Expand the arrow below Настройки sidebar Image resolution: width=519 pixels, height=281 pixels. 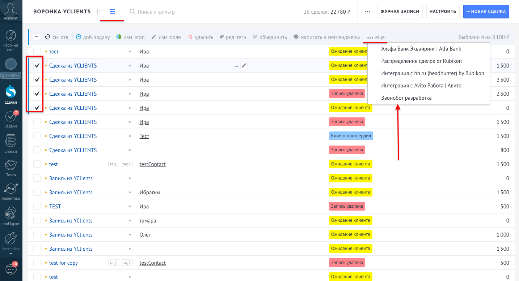pyautogui.click(x=11, y=254)
